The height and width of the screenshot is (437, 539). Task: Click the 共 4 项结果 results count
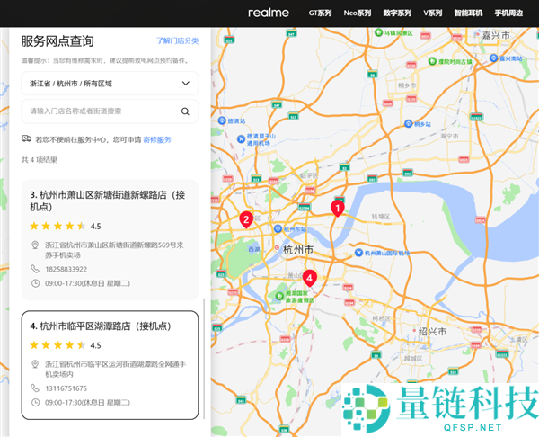point(40,160)
